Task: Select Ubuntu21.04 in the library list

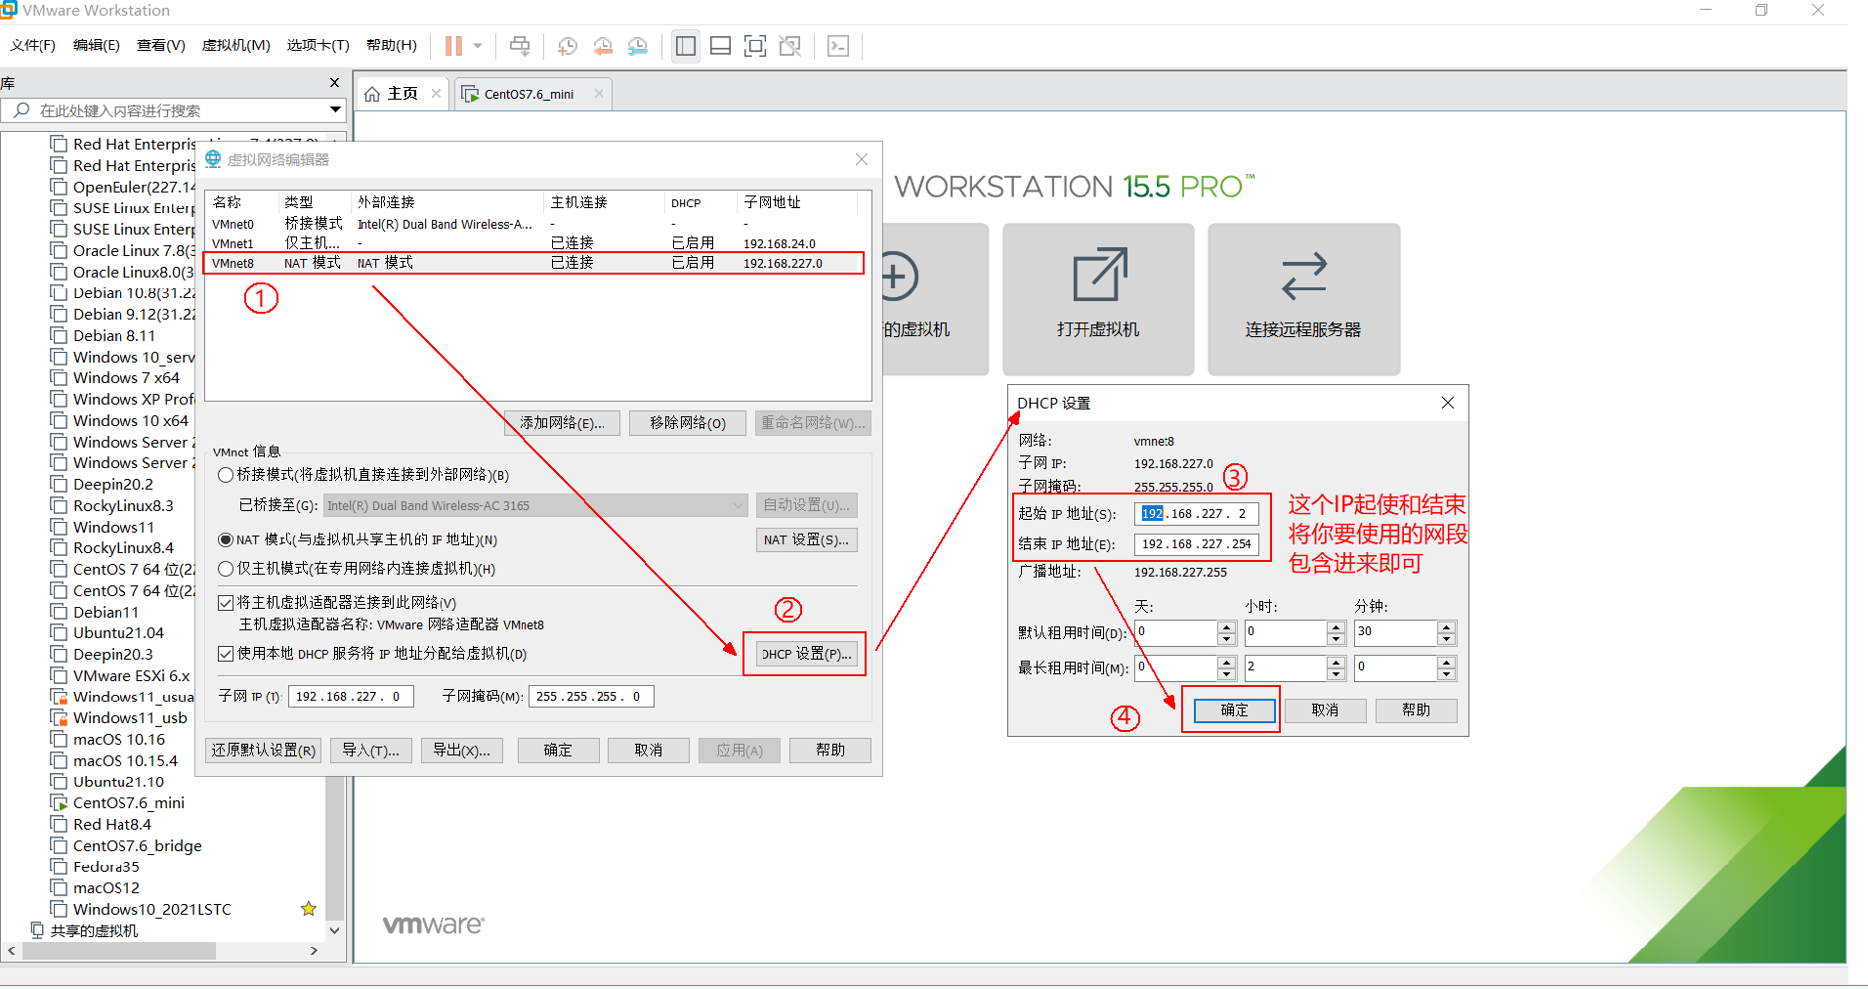Action: (x=118, y=633)
